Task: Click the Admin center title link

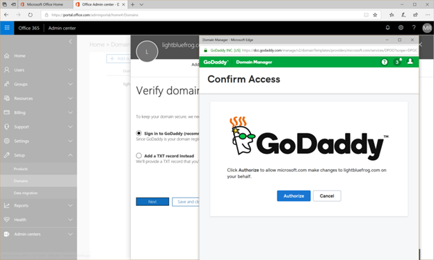Action: tap(62, 28)
